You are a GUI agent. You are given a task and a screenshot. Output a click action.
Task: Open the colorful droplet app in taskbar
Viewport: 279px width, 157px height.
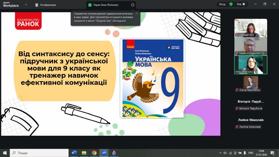114,153
